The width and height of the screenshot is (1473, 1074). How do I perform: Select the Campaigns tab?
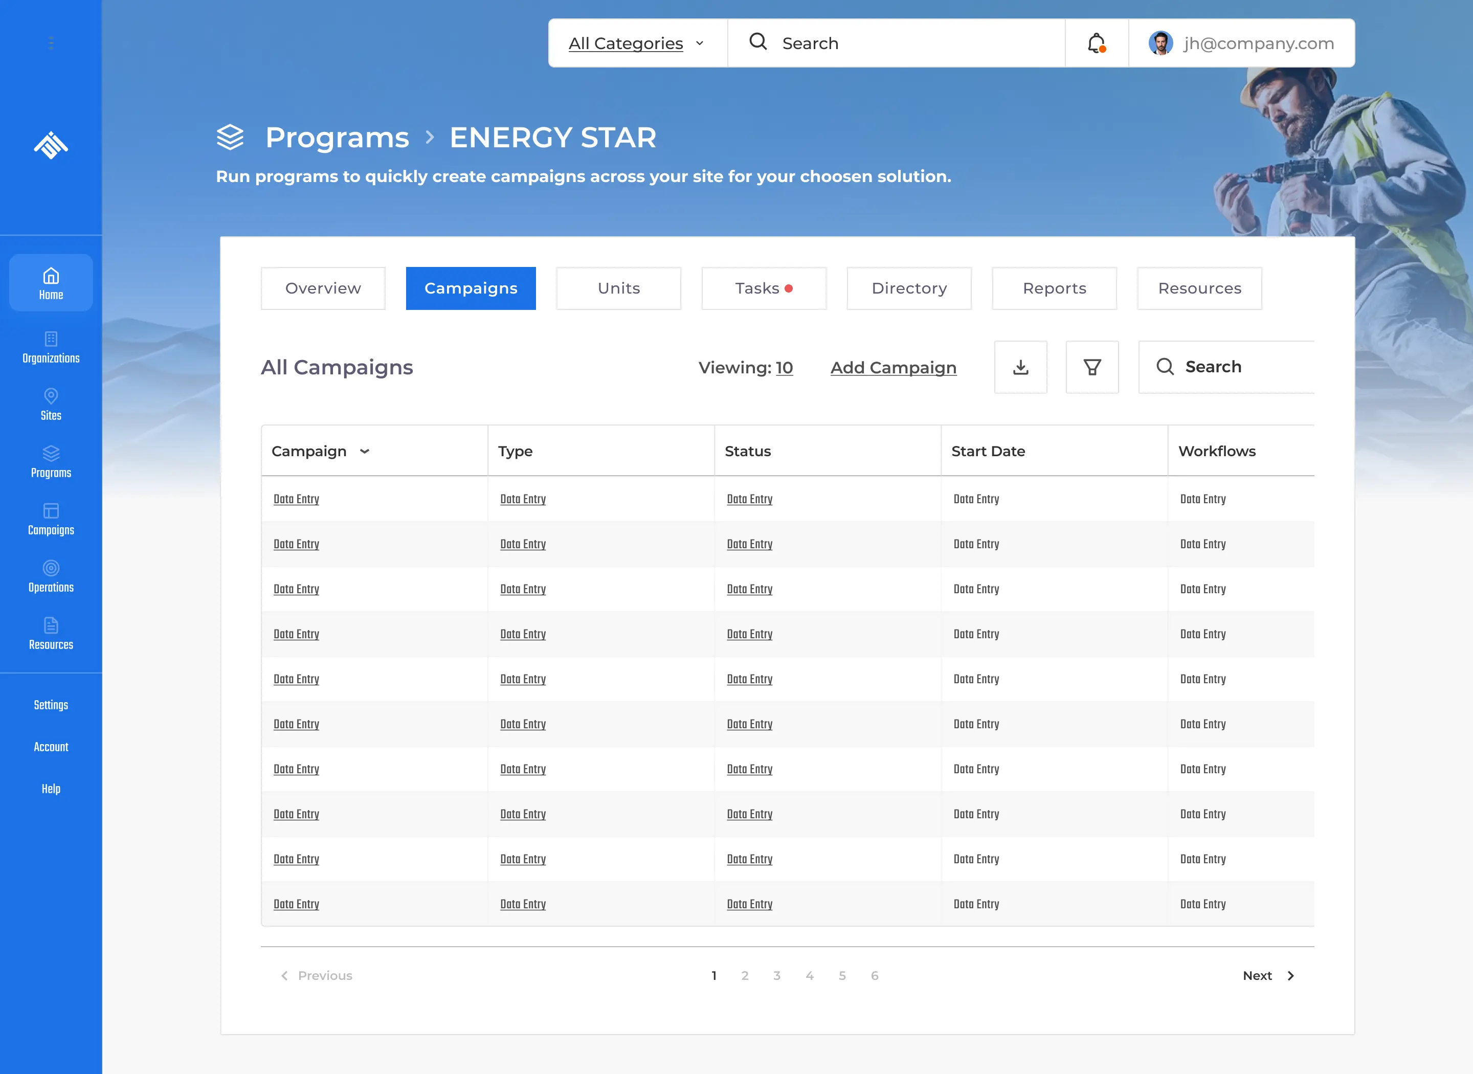tap(471, 288)
